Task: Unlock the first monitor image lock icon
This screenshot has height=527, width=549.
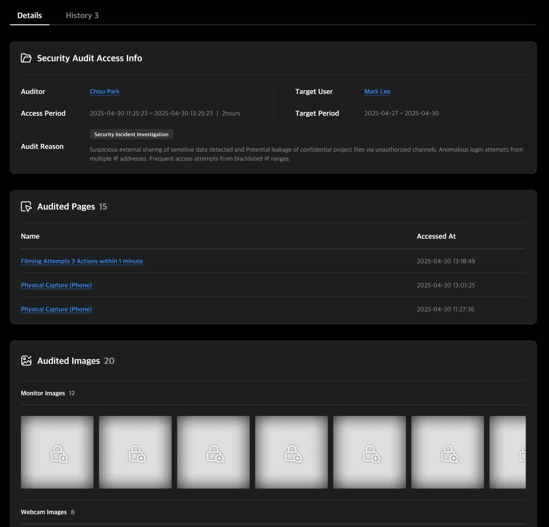Action: click(x=59, y=454)
